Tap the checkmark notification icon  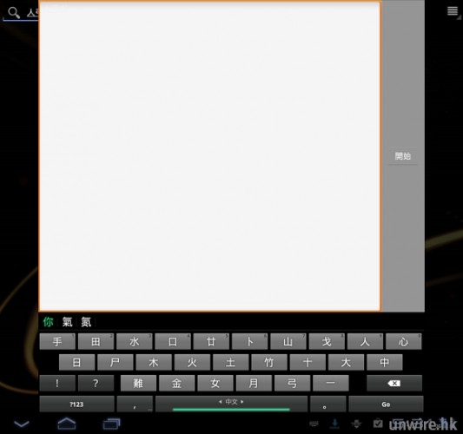[378, 424]
